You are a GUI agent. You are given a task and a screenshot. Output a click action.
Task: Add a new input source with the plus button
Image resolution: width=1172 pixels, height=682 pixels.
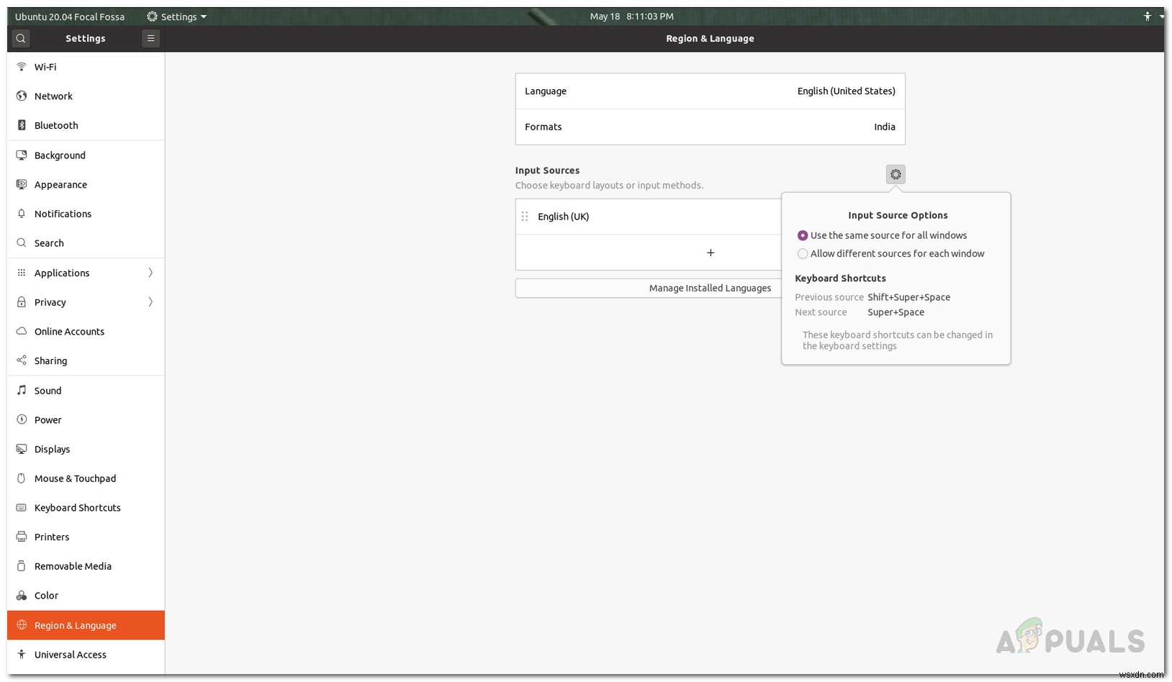coord(710,253)
